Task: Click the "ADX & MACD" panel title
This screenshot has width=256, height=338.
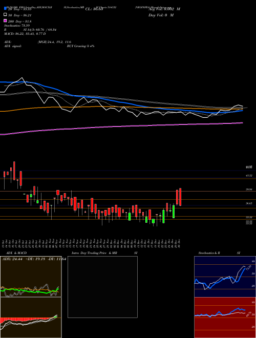Action: (x=16, y=253)
